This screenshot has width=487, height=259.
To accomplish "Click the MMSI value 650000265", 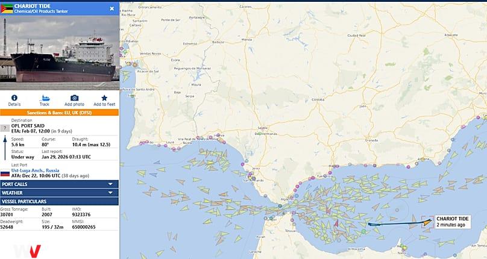I will [x=84, y=227].
